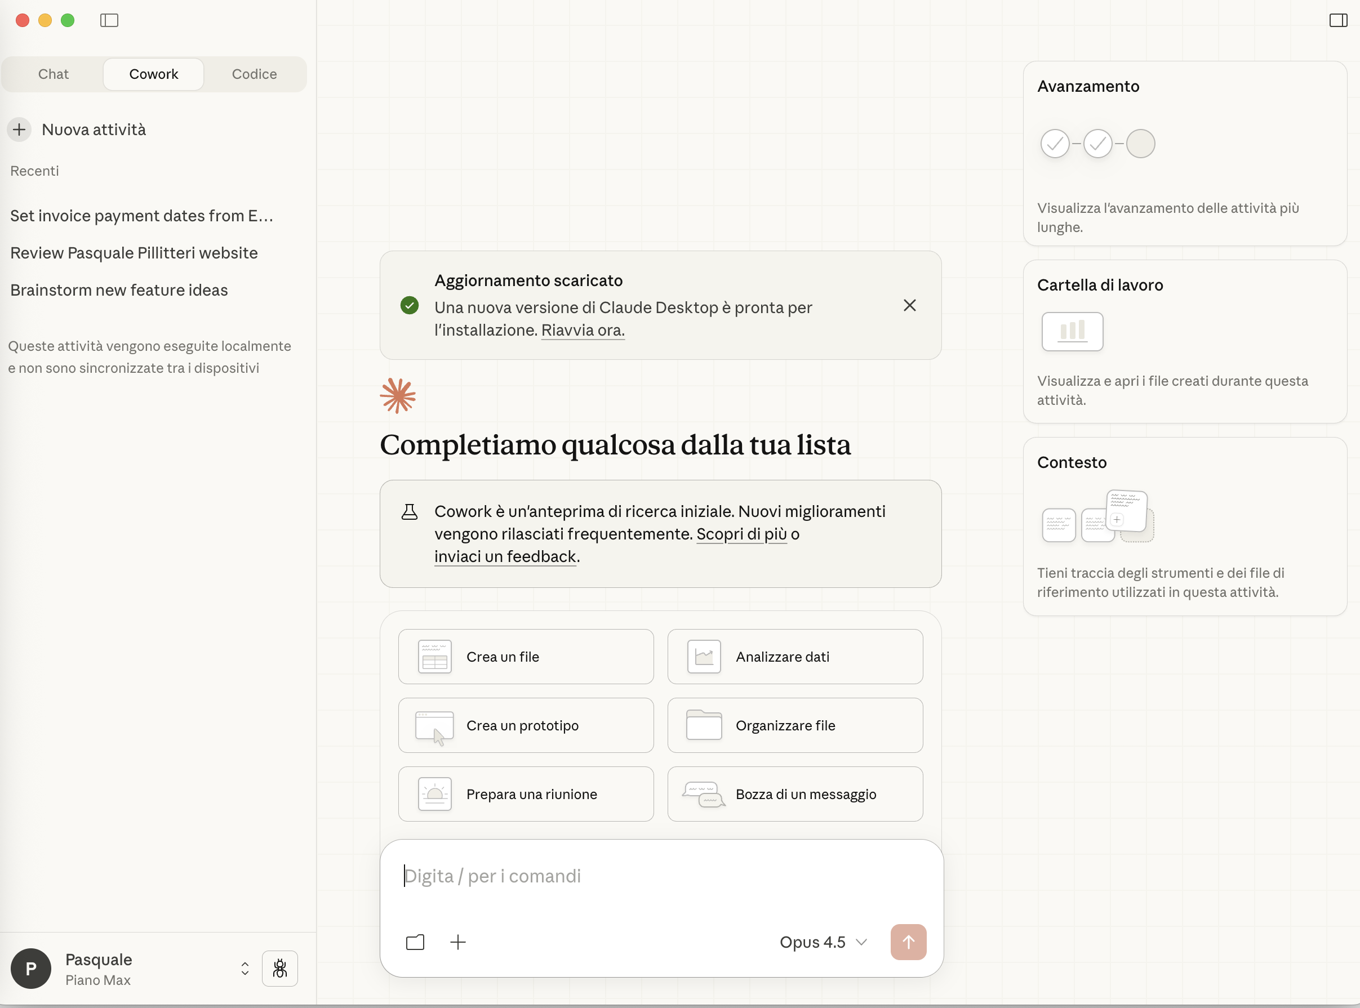1360x1008 pixels.
Task: Click the plus icon beside Nuova attività
Action: pyautogui.click(x=20, y=130)
